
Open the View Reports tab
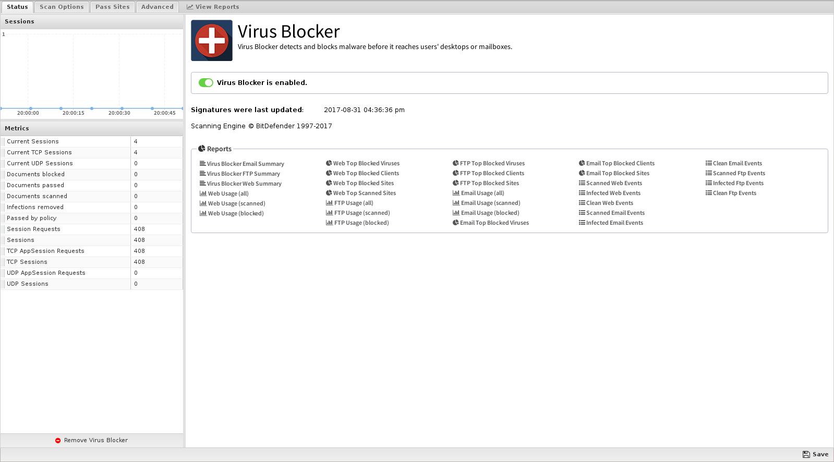[x=213, y=7]
